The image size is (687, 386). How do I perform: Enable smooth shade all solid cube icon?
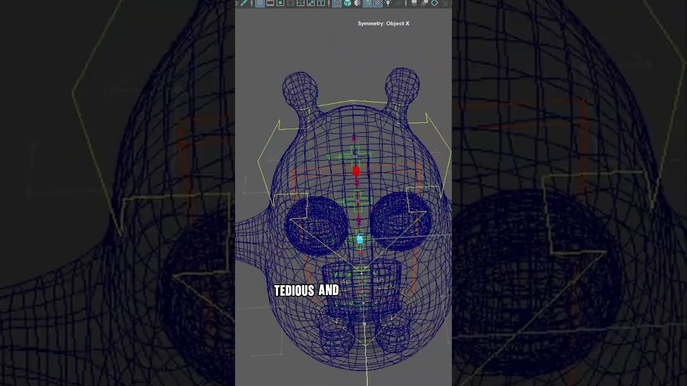347,3
